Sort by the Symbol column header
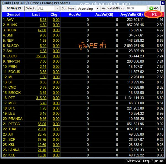Viewport: 166px width, 164px height. [x=13, y=14]
